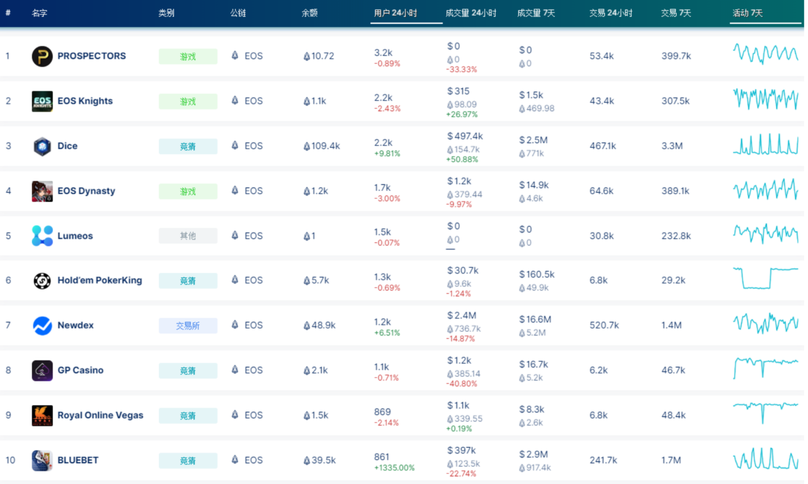View the Dice 7-day activity sparkline
808x484 pixels.
click(766, 144)
